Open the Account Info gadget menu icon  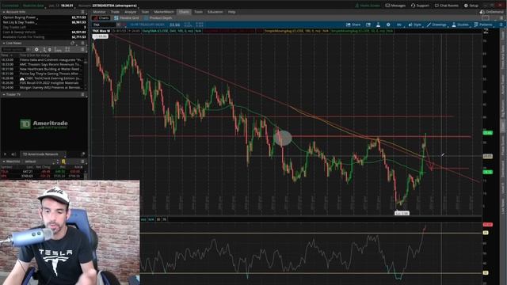pos(82,12)
